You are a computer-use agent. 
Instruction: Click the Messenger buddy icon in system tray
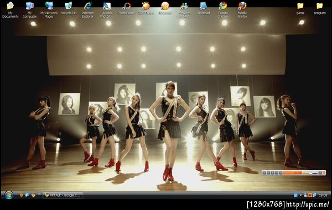pos(305,195)
